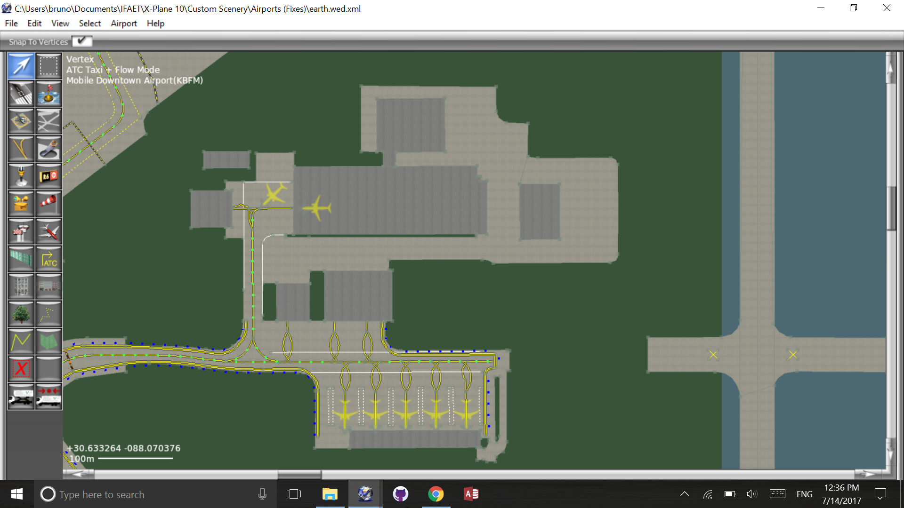
Task: Choose the Tower Viewpoint tool
Action: point(21,231)
